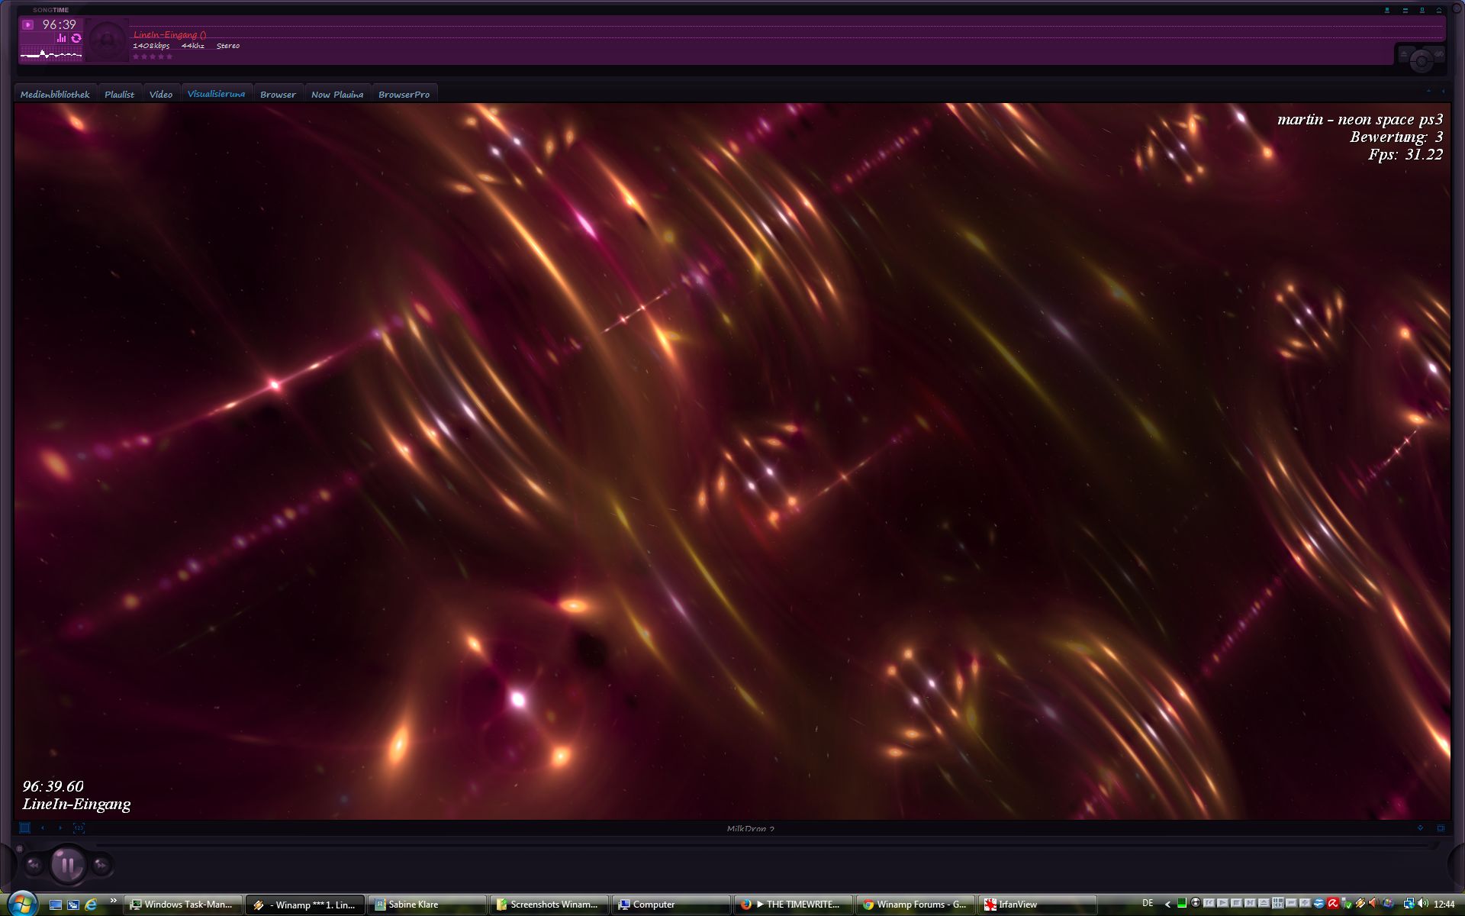Click the volume knob in the corner
1465x916 pixels.
pyautogui.click(x=1421, y=60)
